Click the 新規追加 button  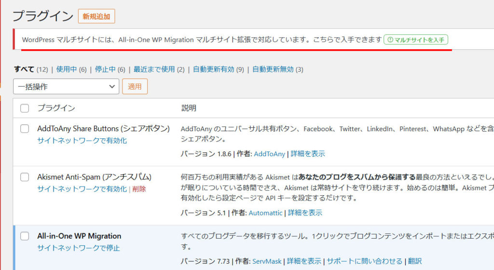pyautogui.click(x=96, y=16)
